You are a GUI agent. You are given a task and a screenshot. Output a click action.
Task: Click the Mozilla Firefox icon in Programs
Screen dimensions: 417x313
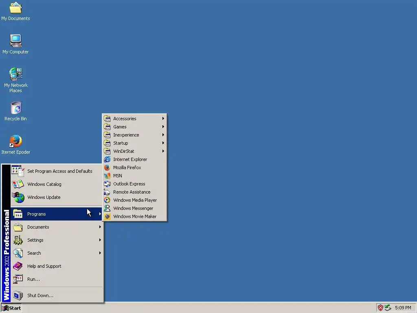107,168
